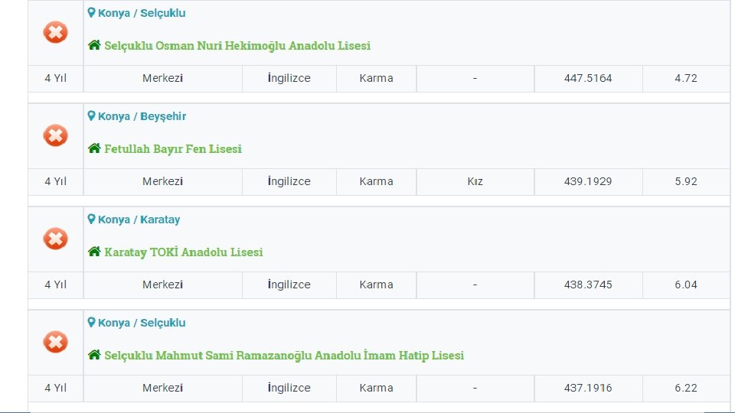Open the Karatay TOKİ Anadolu Lisesi link
Image resolution: width=735 pixels, height=413 pixels.
[x=184, y=252]
